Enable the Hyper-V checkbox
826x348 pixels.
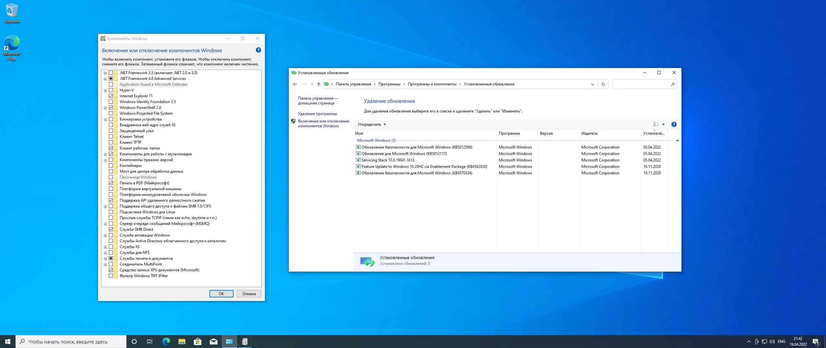(111, 90)
